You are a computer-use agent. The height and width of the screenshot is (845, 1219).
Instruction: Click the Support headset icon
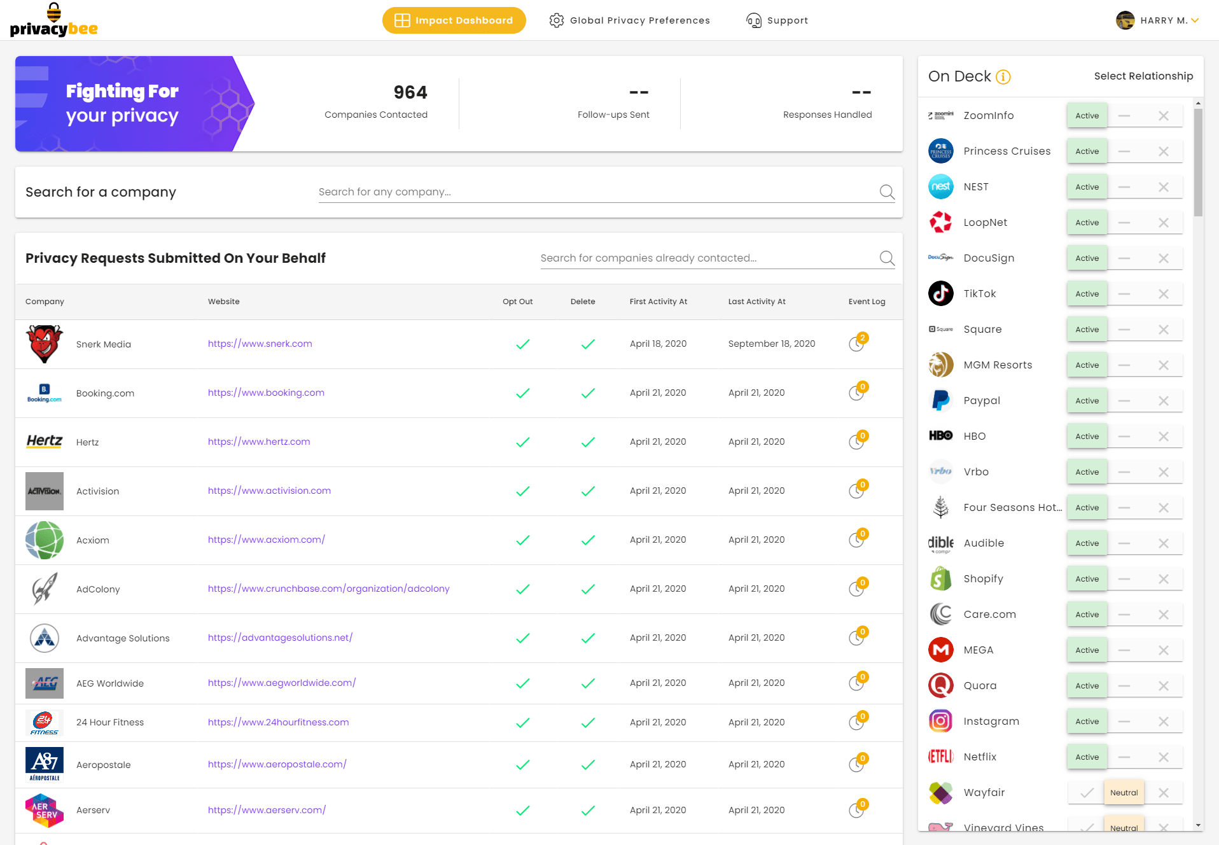point(754,20)
